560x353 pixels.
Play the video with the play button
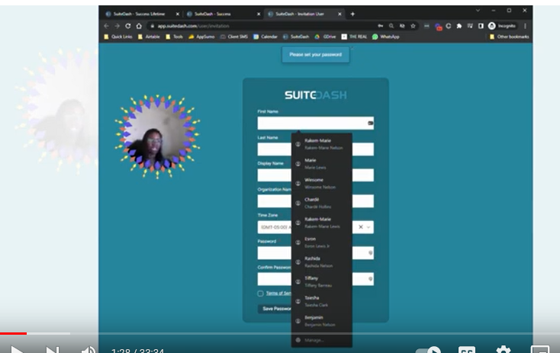(17, 349)
